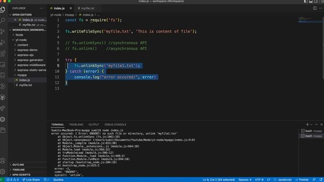Close the index.js editor tab

71,8
